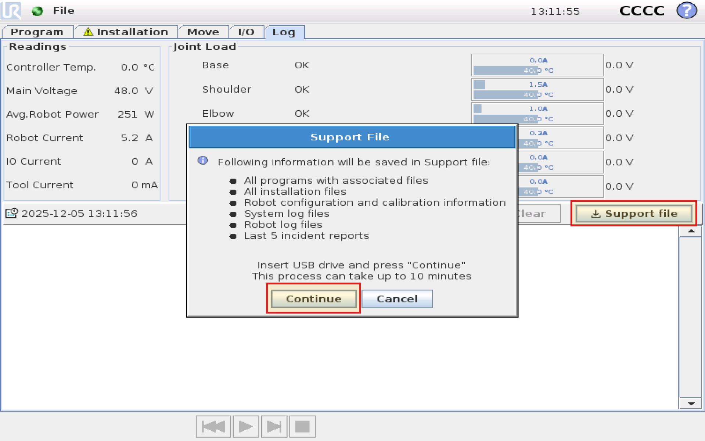705x441 pixels.
Task: Click the Universal Robots logo icon
Action: [x=11, y=10]
